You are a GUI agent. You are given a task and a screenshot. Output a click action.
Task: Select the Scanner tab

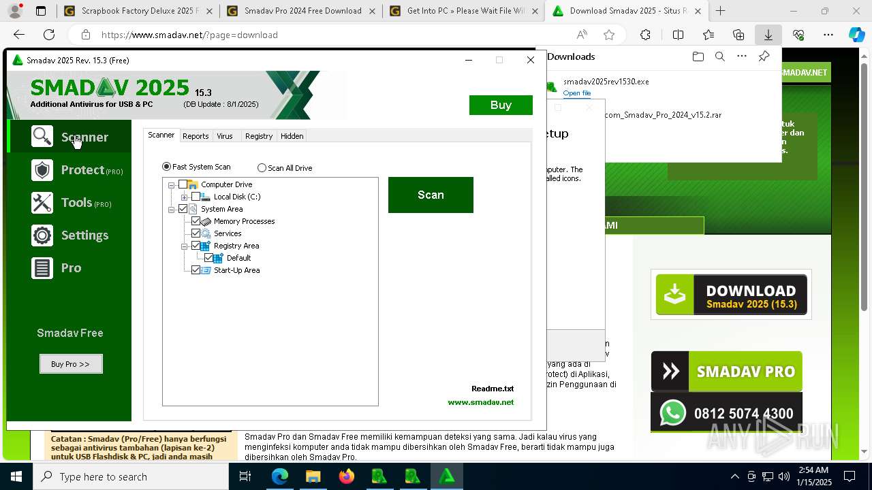[x=161, y=135]
